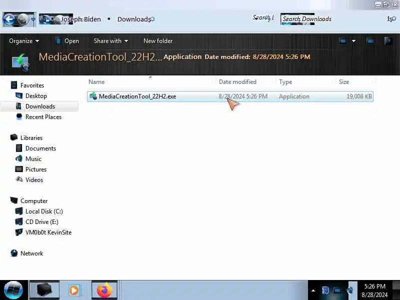Open CD Drive (E:)
Screen dimensions: 400x300
tap(42, 221)
